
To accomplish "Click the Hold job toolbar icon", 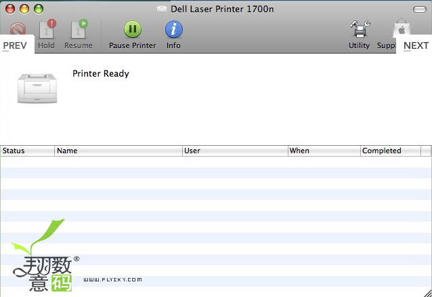I will 47,29.
